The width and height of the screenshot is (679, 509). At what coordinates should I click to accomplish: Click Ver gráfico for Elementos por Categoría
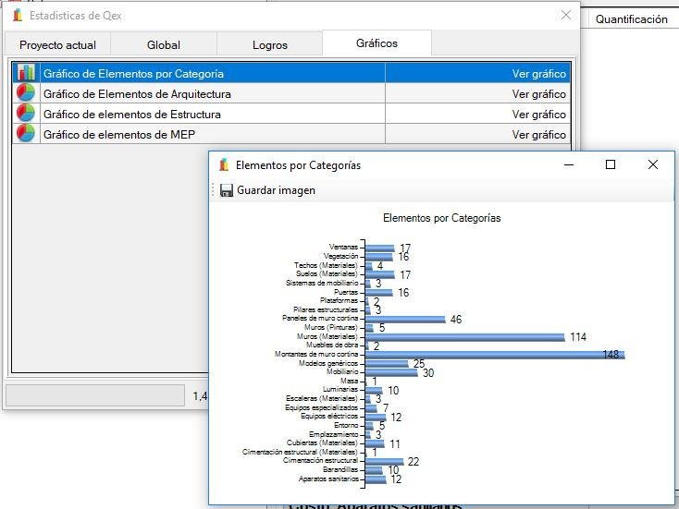[x=538, y=74]
